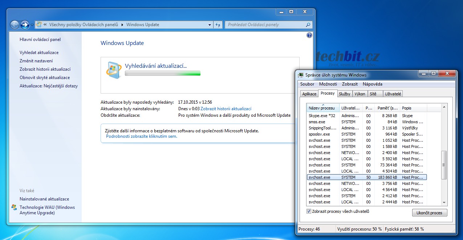This screenshot has width=463, height=240.
Task: Click Fyzická paměť: 58 % status entry
Action: click(x=405, y=229)
